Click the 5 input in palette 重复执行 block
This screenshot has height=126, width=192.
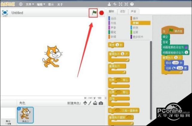pyautogui.click(x=123, y=54)
